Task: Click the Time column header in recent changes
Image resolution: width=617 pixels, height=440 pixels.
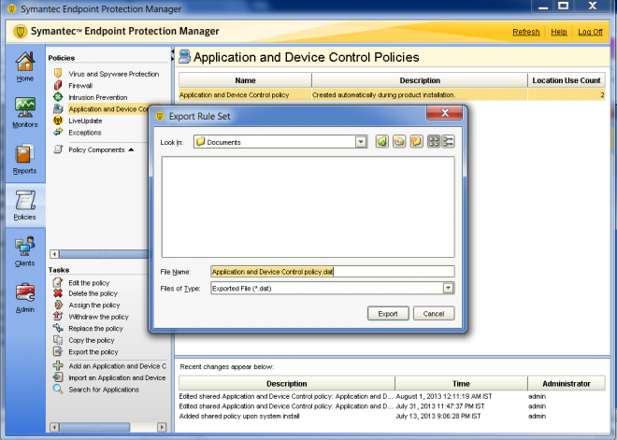Action: pos(461,383)
